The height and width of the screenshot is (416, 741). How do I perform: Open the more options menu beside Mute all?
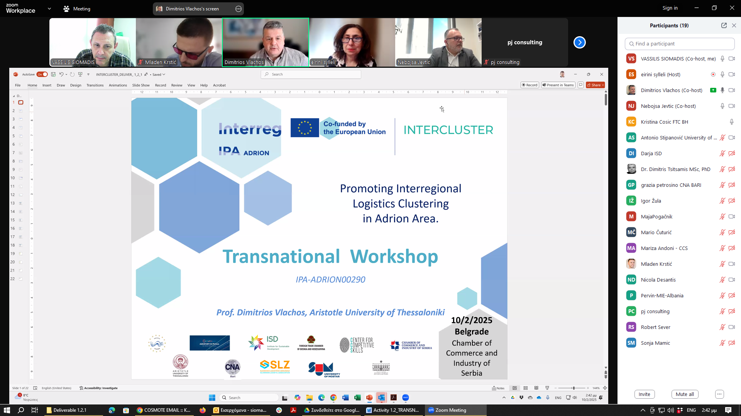tap(719, 394)
